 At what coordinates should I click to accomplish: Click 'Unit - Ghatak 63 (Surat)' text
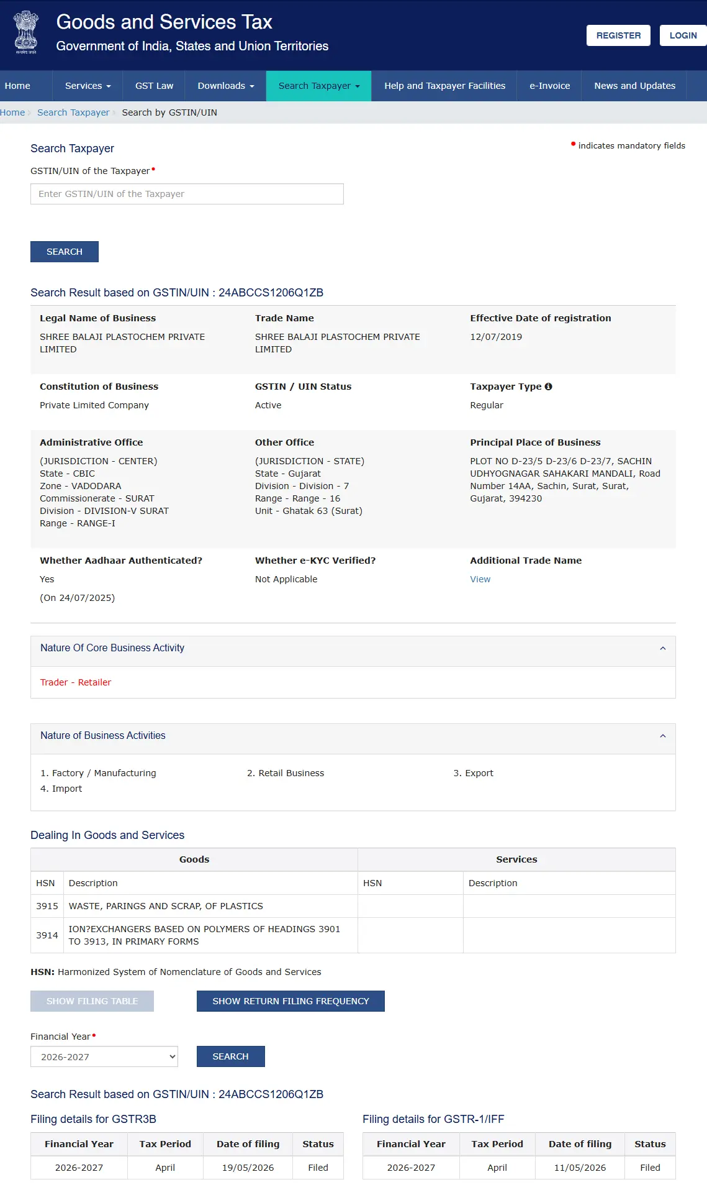pos(308,511)
